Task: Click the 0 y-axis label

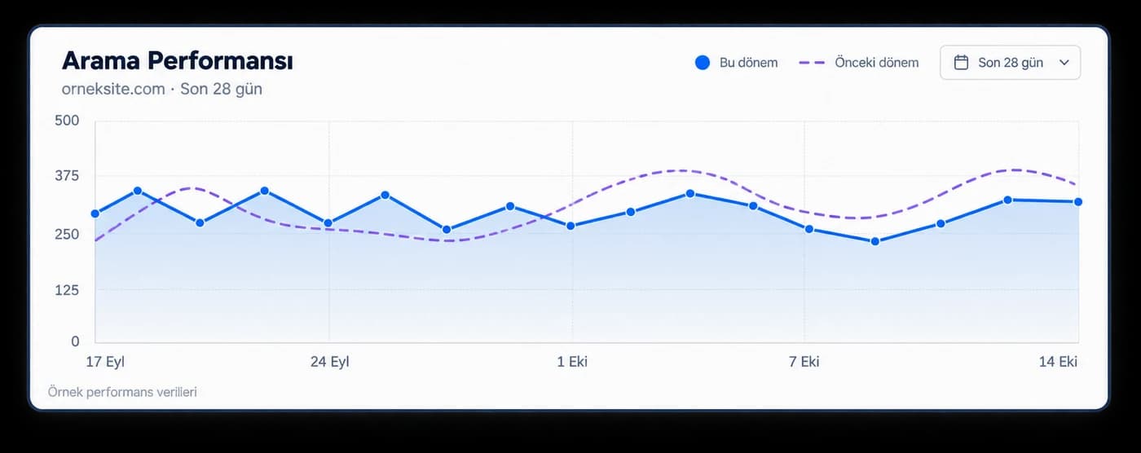Action: (75, 341)
